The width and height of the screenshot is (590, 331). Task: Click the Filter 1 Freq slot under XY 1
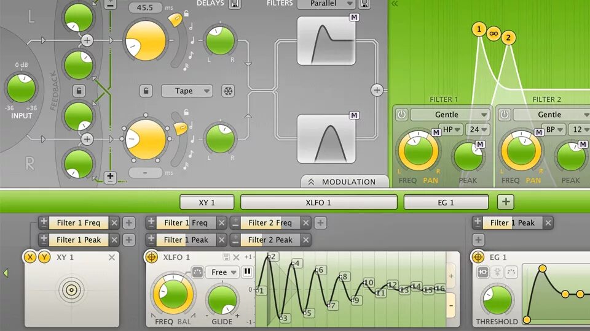click(x=79, y=223)
